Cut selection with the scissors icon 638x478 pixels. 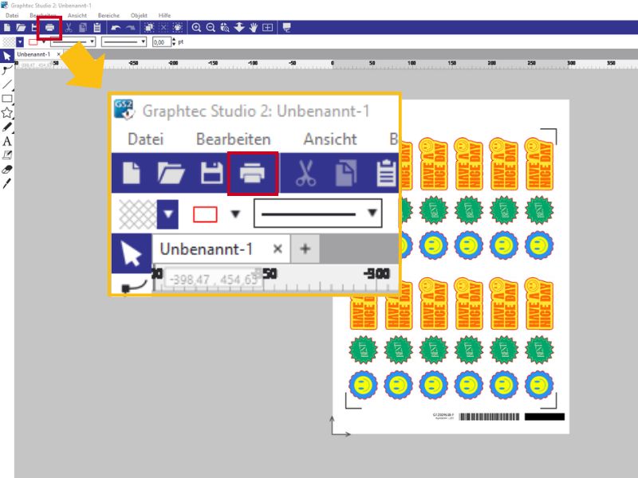coord(69,28)
